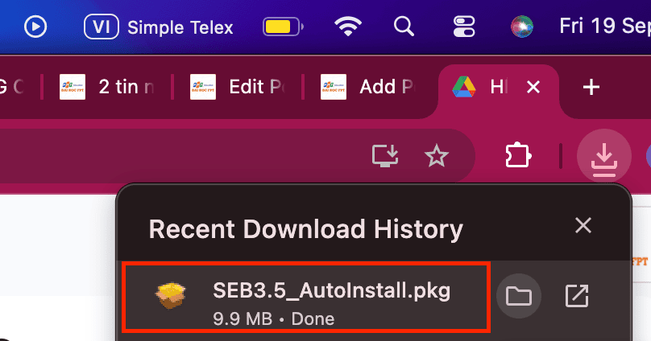Bookmark this page with the star icon
The height and width of the screenshot is (341, 651).
(437, 155)
